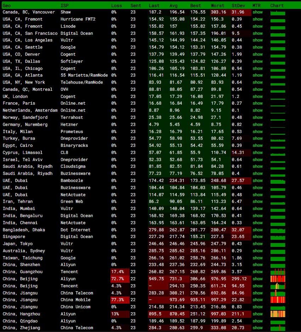Click the ISP column header

tap(64, 6)
